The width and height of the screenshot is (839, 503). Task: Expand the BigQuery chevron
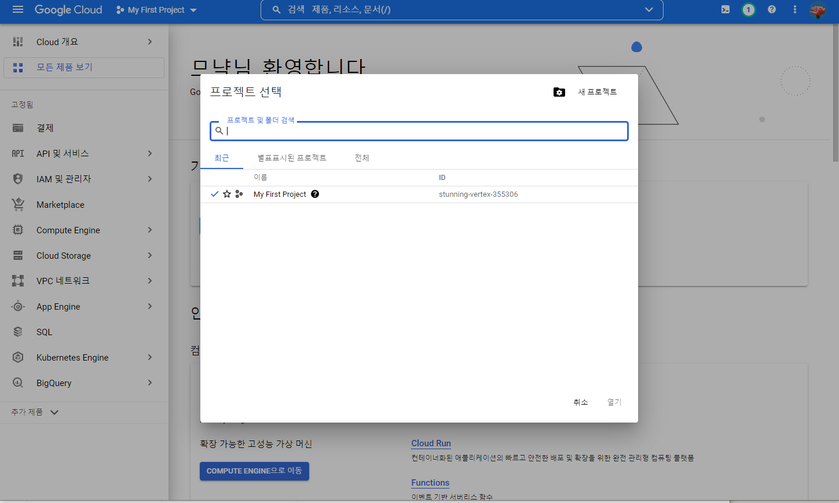pos(150,383)
